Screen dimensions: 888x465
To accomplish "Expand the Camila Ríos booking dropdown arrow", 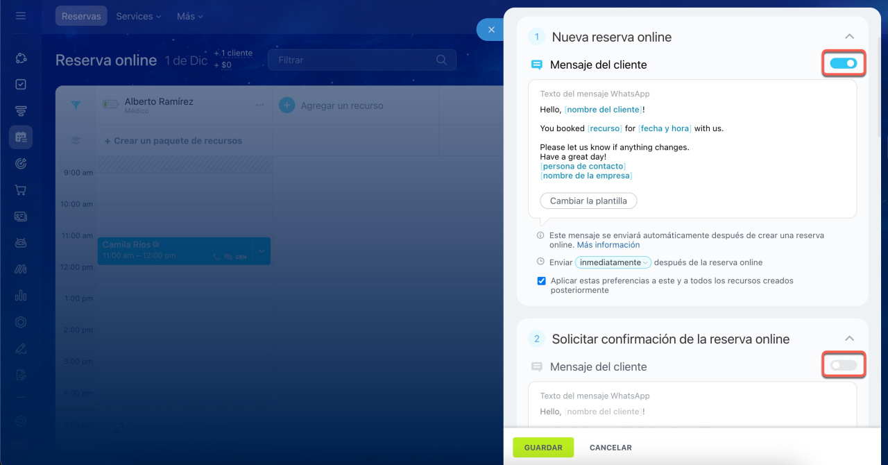I will click(262, 251).
